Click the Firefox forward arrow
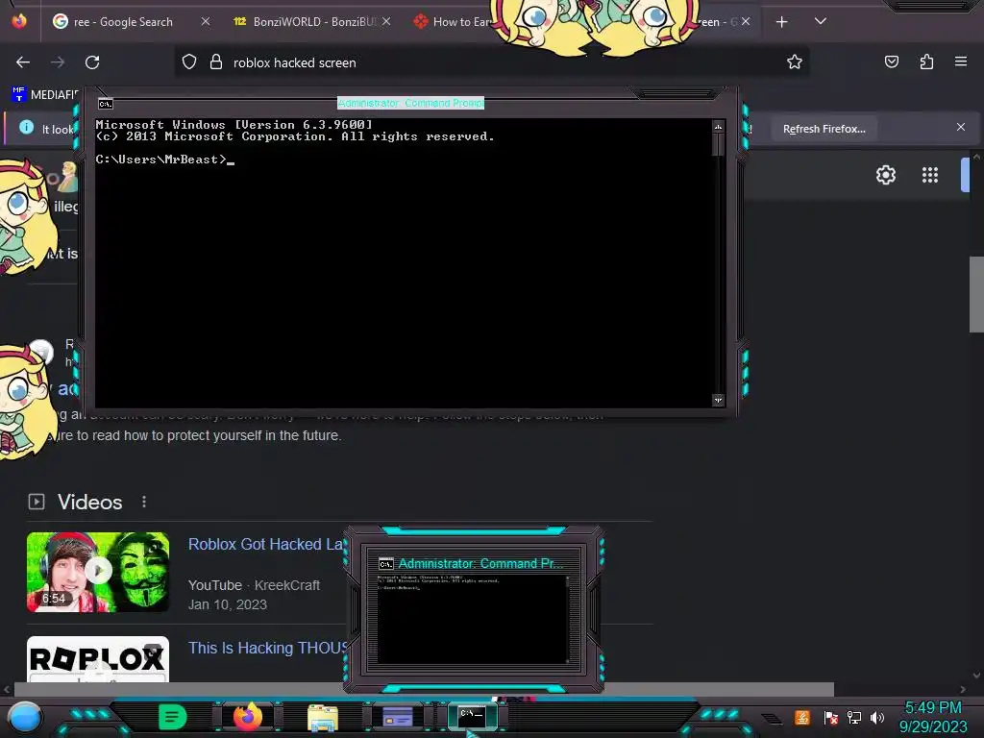 tap(58, 62)
